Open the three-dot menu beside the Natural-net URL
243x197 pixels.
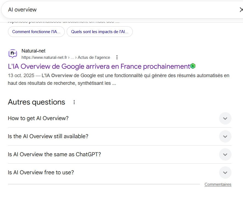(117, 57)
